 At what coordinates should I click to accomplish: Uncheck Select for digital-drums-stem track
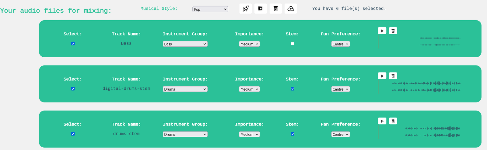(73, 88)
